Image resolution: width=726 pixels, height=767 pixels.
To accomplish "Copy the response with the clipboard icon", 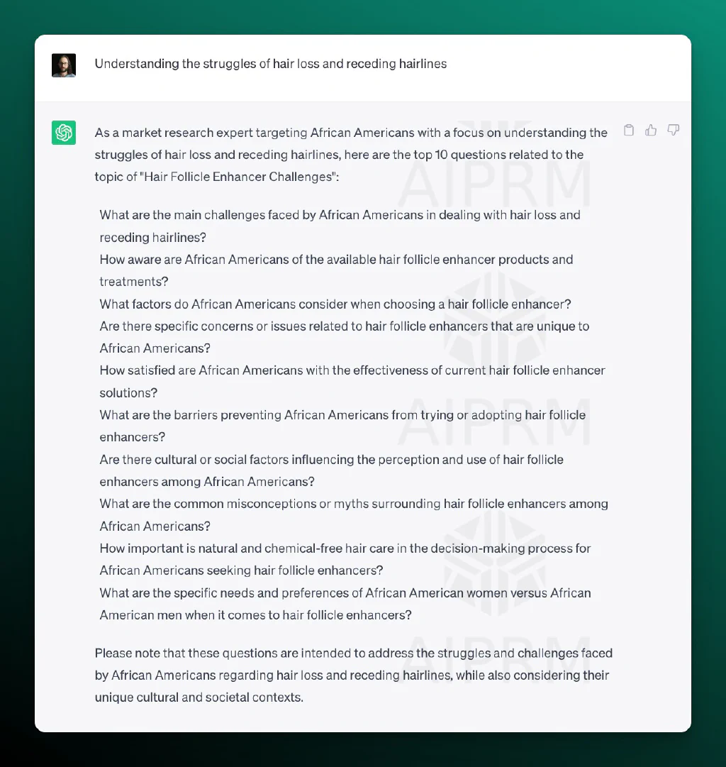I will coord(629,130).
